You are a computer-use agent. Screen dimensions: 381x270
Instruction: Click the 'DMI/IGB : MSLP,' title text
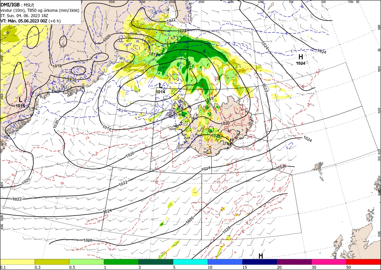pyautogui.click(x=17, y=4)
